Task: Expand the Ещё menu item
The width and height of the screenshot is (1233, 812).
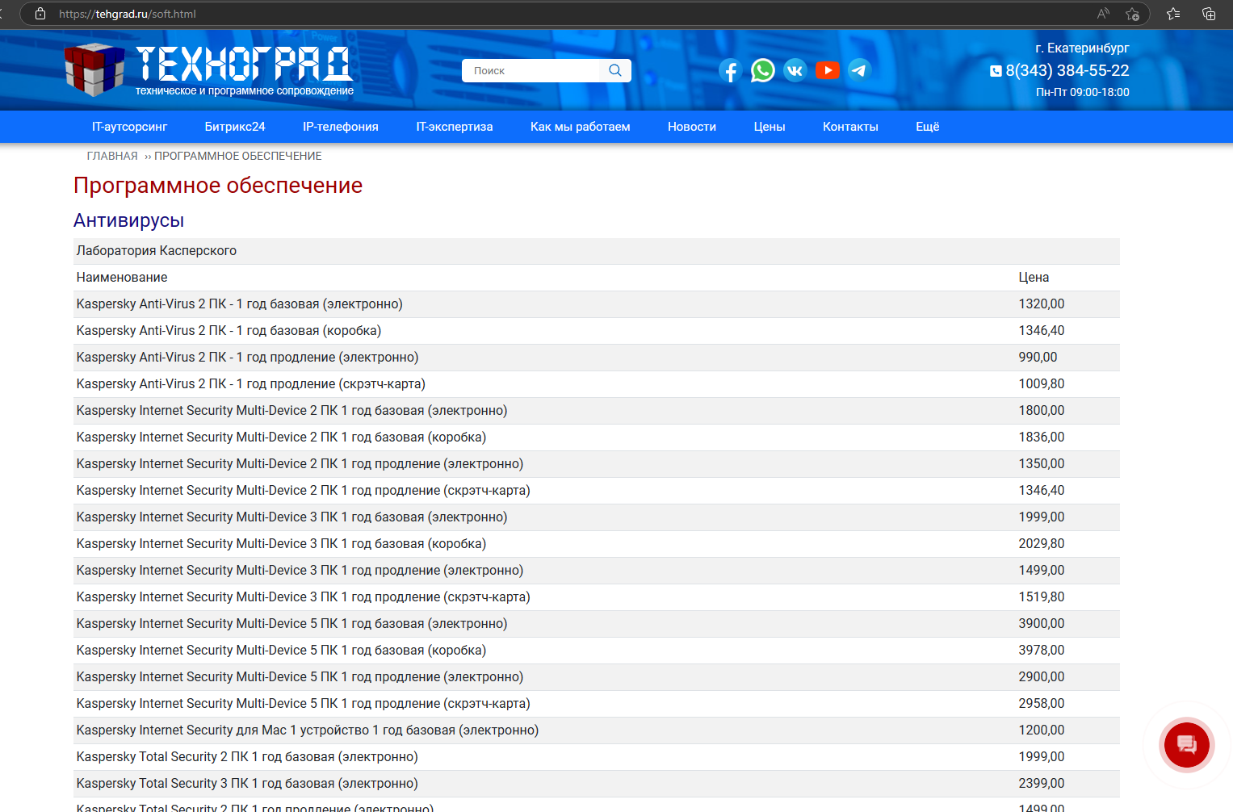Action: pos(927,127)
